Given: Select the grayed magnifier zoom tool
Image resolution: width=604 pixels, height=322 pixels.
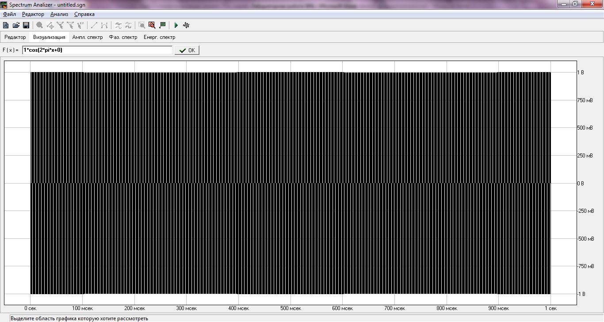Looking at the screenshot, I should tap(40, 25).
